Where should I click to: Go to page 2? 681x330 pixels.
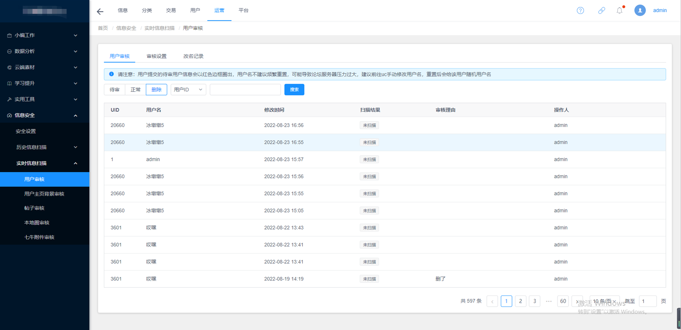(521, 301)
